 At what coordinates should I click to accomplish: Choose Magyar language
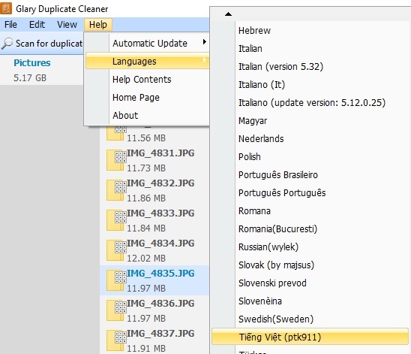310,121
